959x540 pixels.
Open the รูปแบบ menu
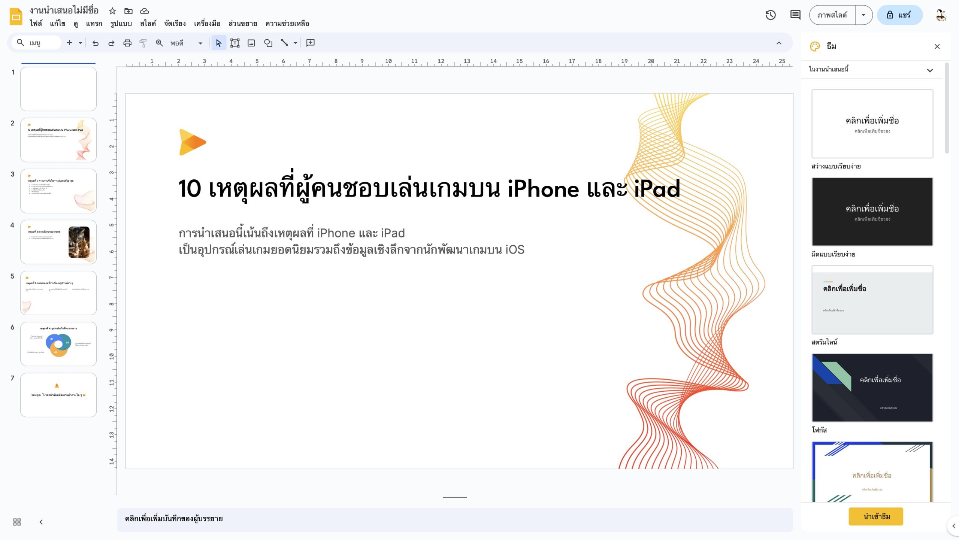click(121, 24)
